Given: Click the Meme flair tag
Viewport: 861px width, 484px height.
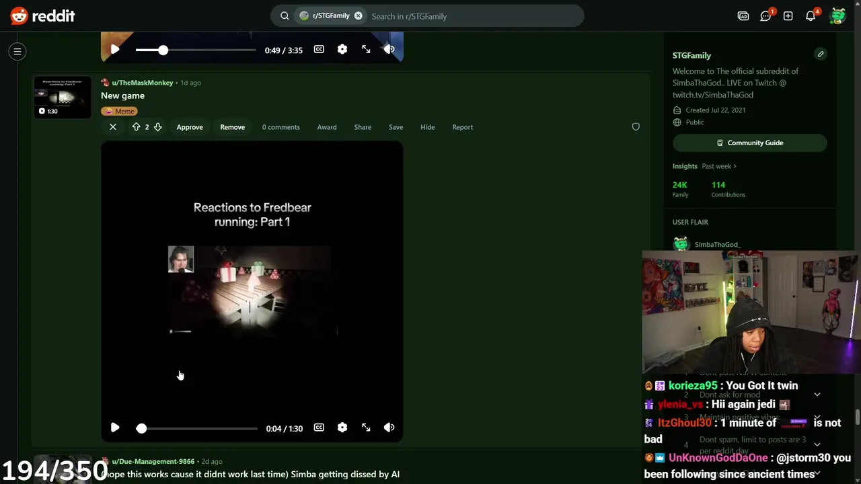Looking at the screenshot, I should point(119,112).
